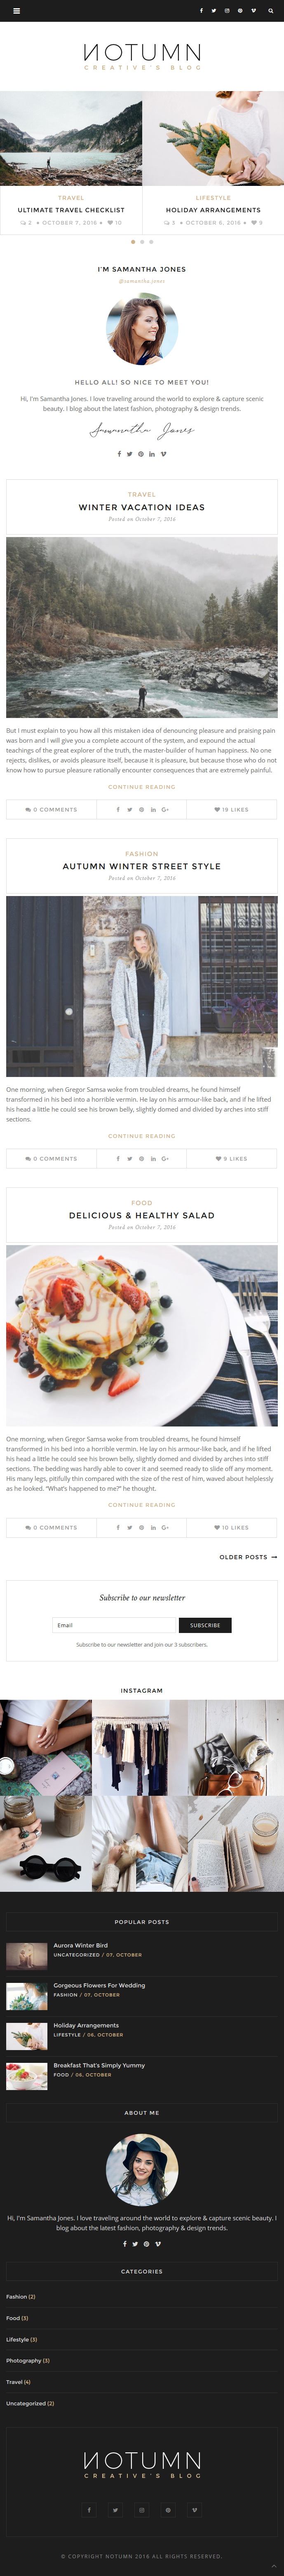Click the newsletter Email input field
The image size is (284, 2576).
114,1625
